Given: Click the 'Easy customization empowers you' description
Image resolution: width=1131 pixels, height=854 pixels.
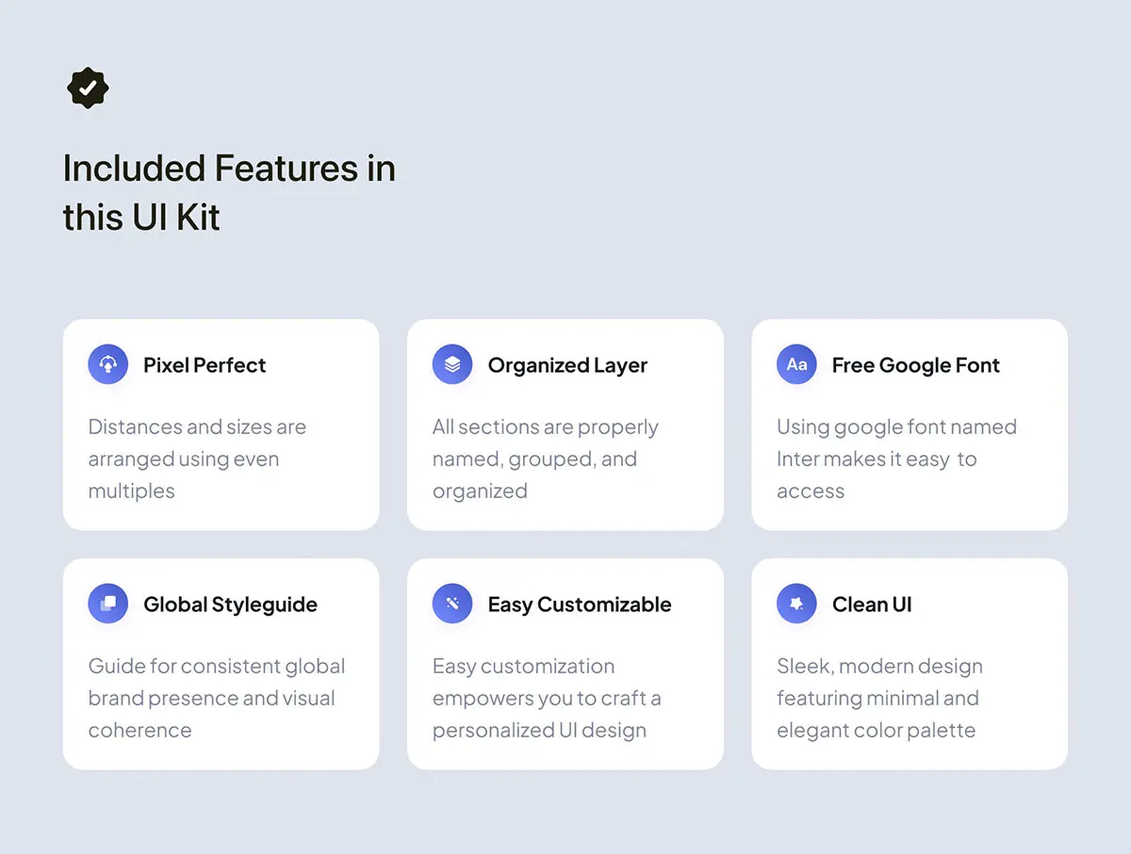Looking at the screenshot, I should pos(546,698).
